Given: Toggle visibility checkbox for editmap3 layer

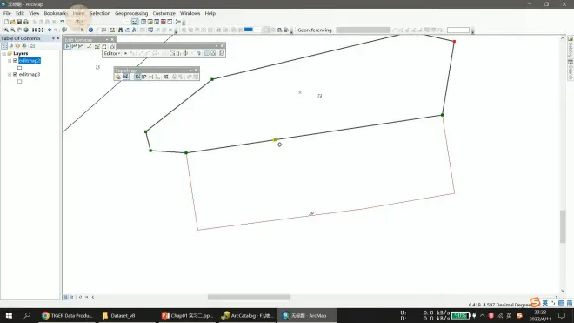Looking at the screenshot, I should [x=15, y=74].
